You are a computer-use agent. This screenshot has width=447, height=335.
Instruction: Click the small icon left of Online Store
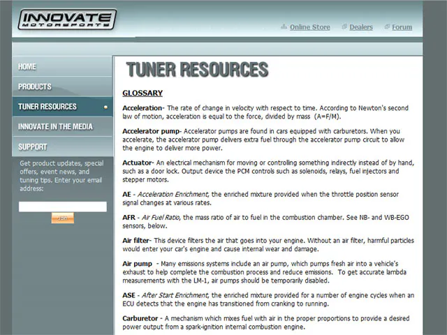point(284,27)
